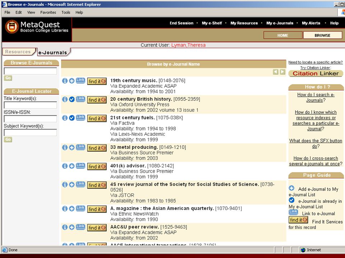Image resolution: width=345 pixels, height=258 pixels.
Task: Click Go under Browse E-Journals
Action: pyautogui.click(x=8, y=78)
